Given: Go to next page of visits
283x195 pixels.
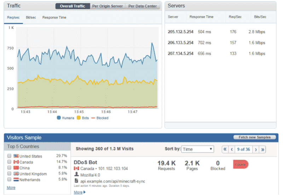Looking at the screenshot, I should [x=256, y=150].
